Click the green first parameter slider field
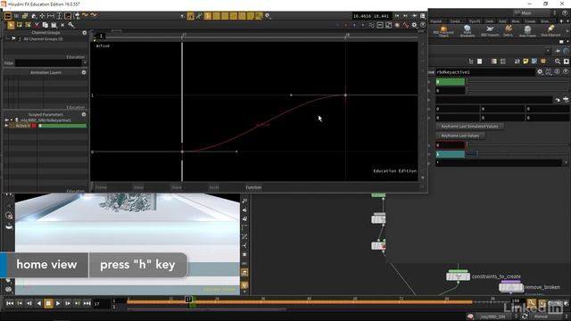571x321 pixels. point(451,82)
